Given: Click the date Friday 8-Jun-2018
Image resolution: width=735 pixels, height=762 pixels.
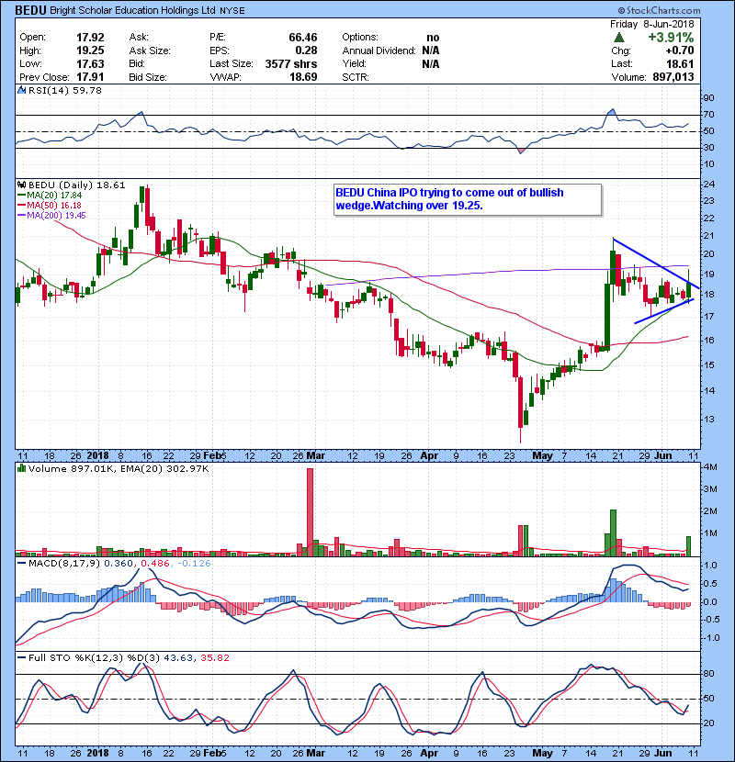Looking at the screenshot, I should [x=651, y=24].
